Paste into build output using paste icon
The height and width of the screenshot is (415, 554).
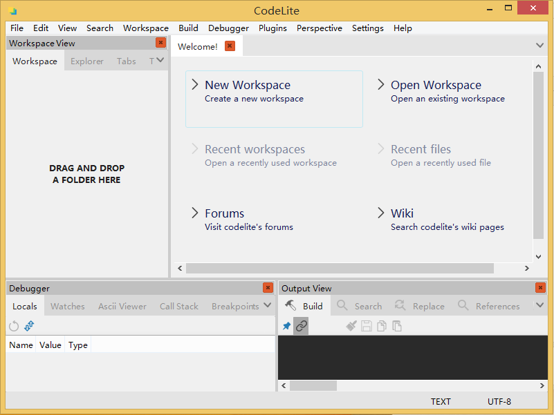397,325
